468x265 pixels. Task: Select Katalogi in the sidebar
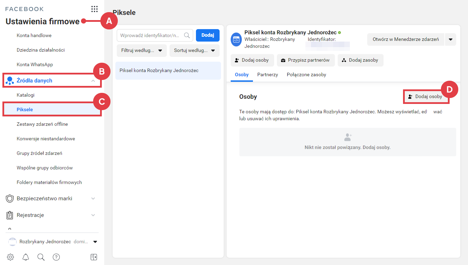coord(26,95)
